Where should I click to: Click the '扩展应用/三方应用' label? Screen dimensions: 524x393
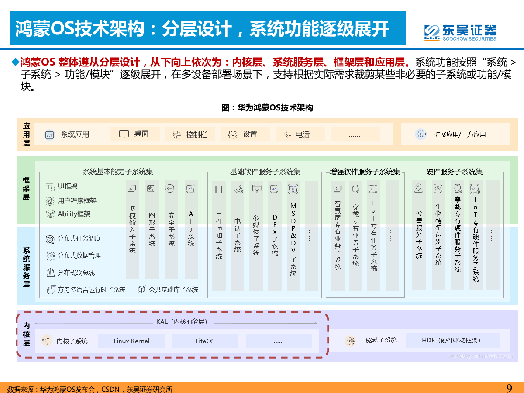460,134
